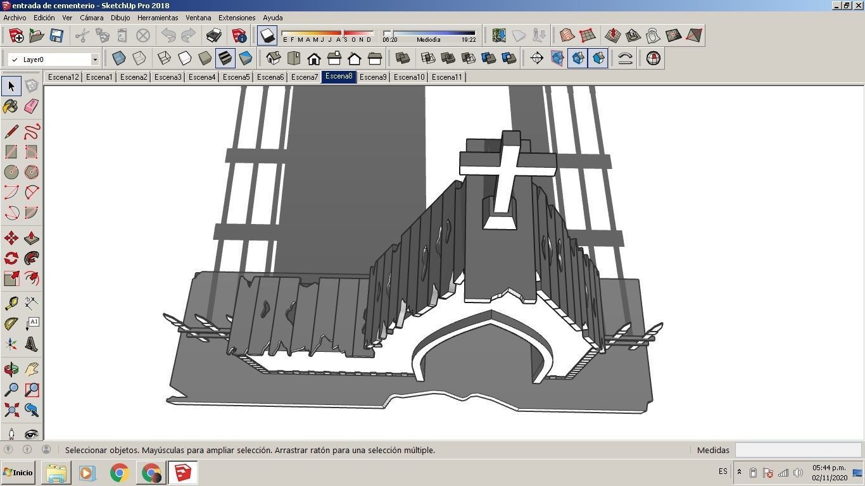Viewport: 865px width, 486px height.
Task: Select the Protractor tool
Action: (x=11, y=324)
